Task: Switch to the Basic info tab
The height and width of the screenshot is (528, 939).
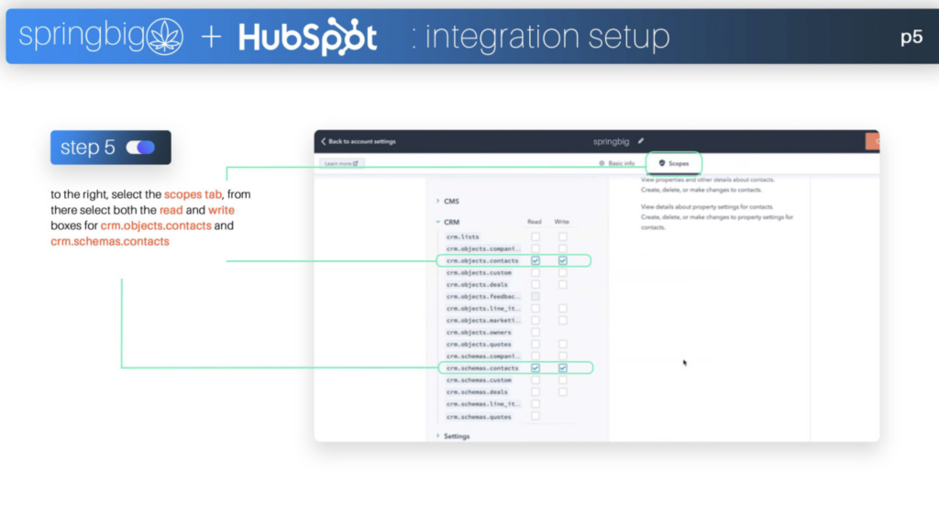Action: pyautogui.click(x=617, y=163)
